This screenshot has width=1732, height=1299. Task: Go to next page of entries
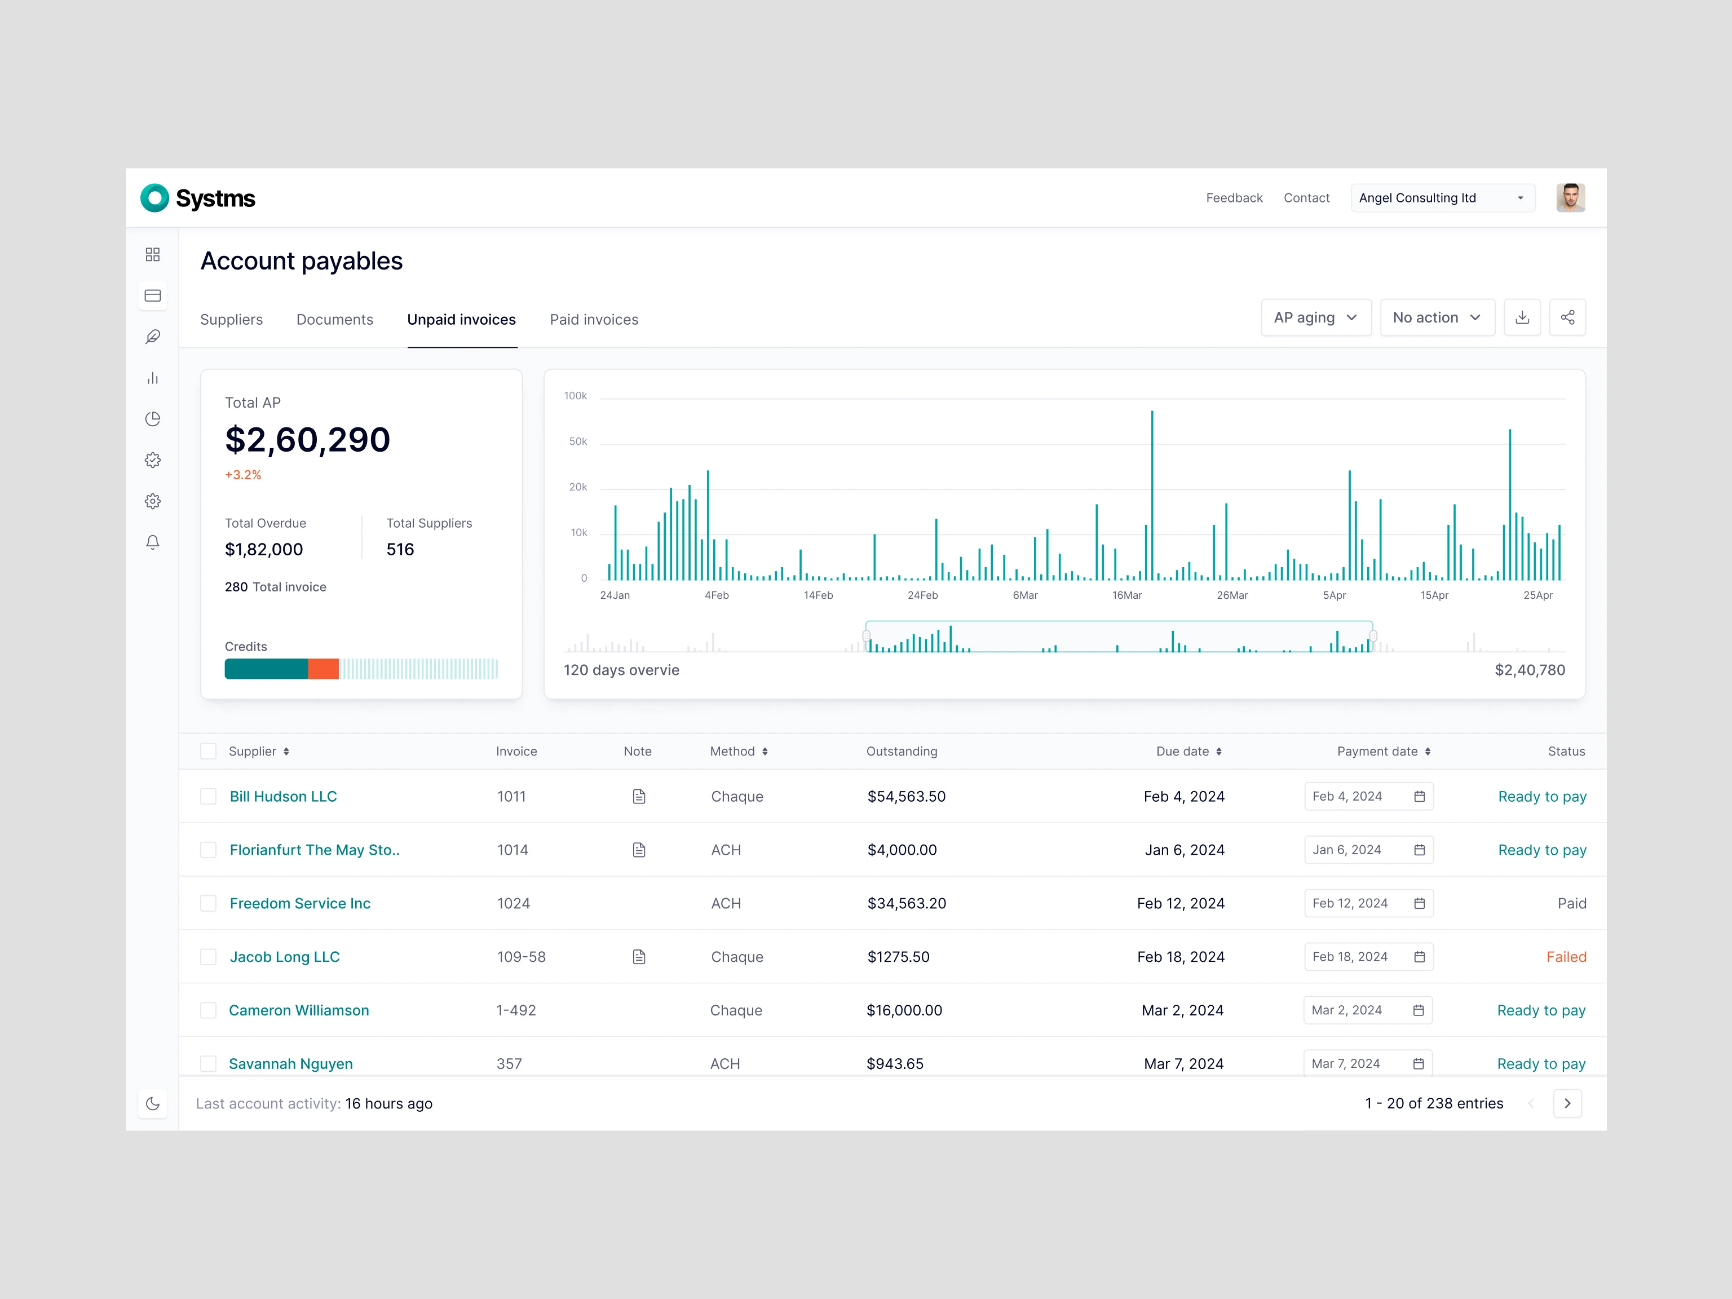point(1567,1103)
